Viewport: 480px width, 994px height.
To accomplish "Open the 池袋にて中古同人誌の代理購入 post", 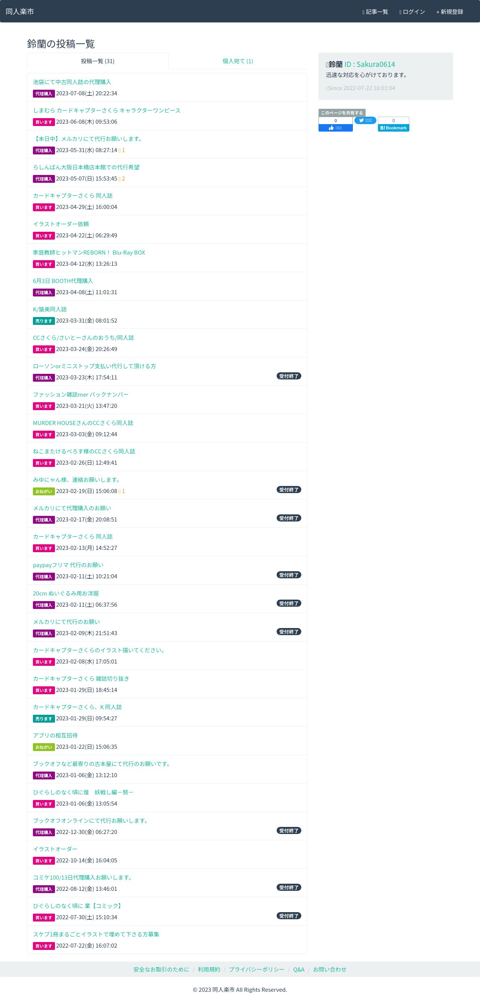I will pyautogui.click(x=72, y=82).
